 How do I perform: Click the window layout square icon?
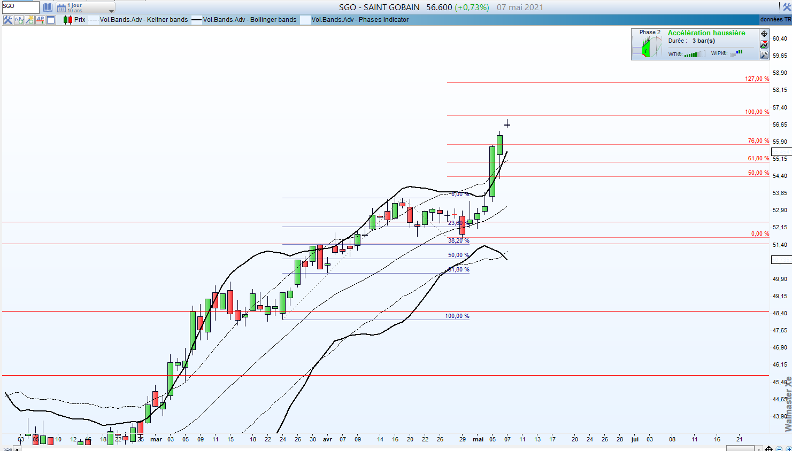[51, 20]
